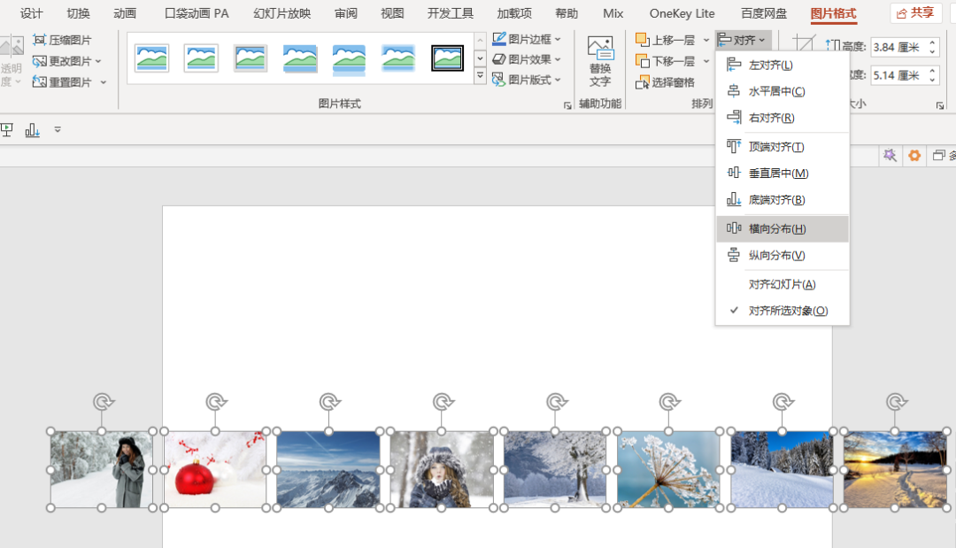Click 压缩图片 compress pictures

pos(62,40)
